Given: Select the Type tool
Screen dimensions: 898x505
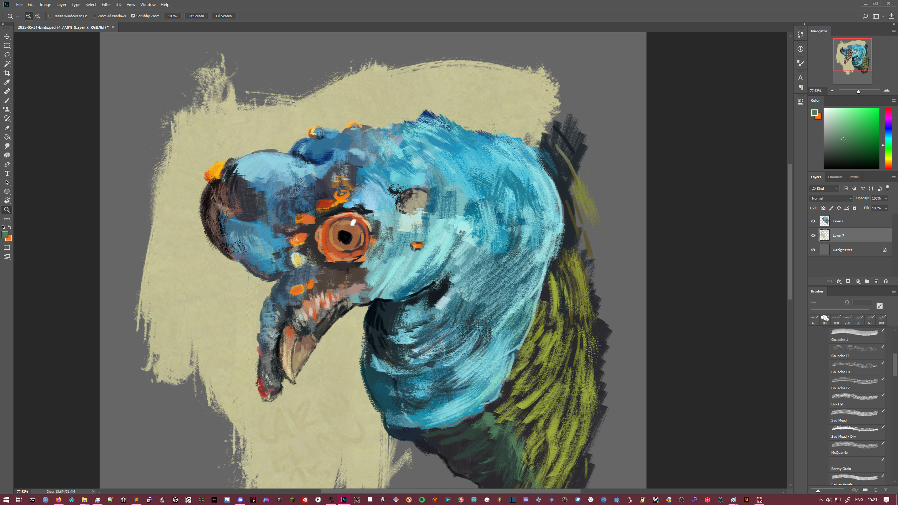Looking at the screenshot, I should point(7,173).
